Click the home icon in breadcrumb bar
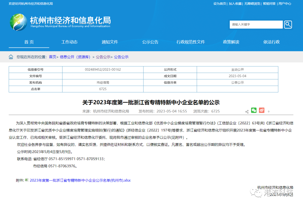The height and width of the screenshot is (206, 303). (x=11, y=57)
